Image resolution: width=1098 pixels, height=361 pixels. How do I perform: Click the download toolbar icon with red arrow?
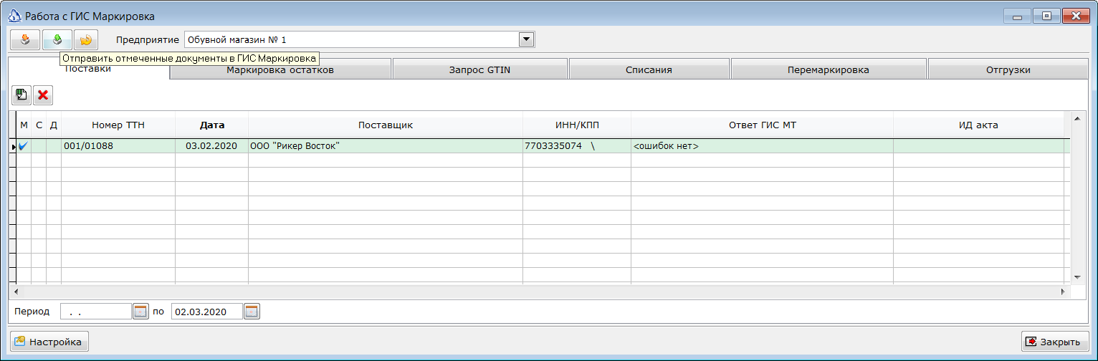(25, 40)
